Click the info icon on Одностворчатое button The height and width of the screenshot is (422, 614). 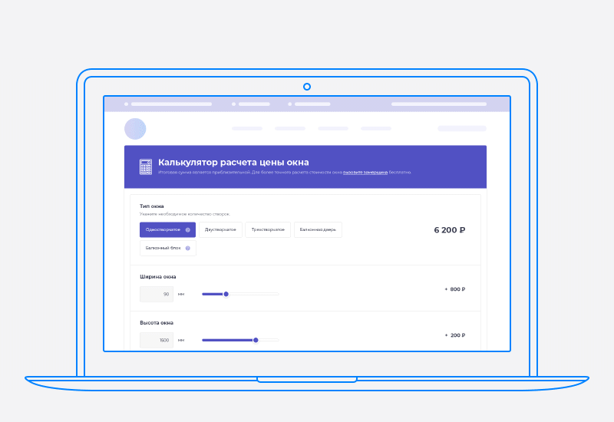[188, 229]
